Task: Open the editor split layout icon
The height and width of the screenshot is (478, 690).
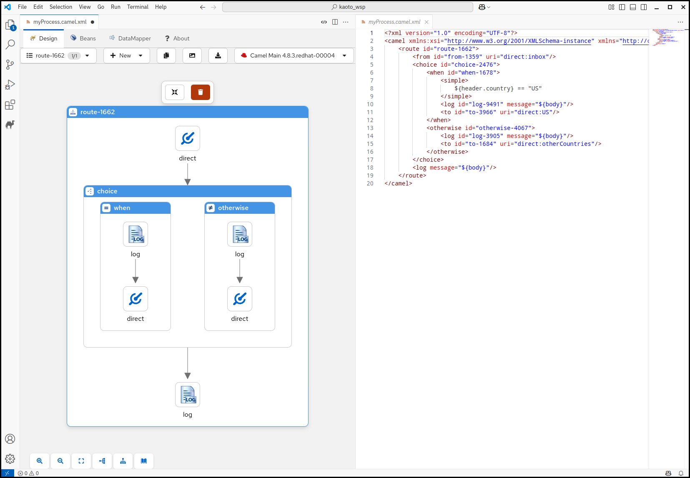Action: [x=335, y=22]
